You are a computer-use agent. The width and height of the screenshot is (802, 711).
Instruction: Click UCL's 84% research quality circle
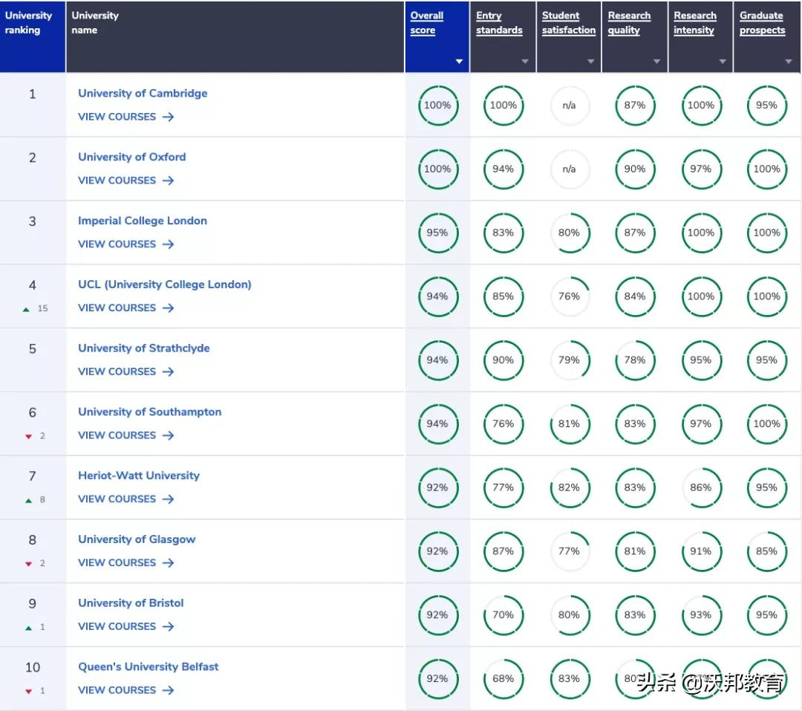coord(635,297)
